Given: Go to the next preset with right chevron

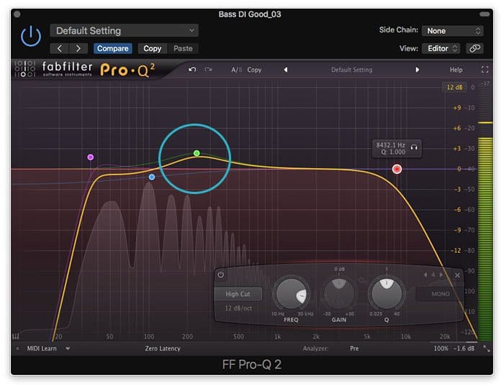Looking at the screenshot, I should (78, 48).
